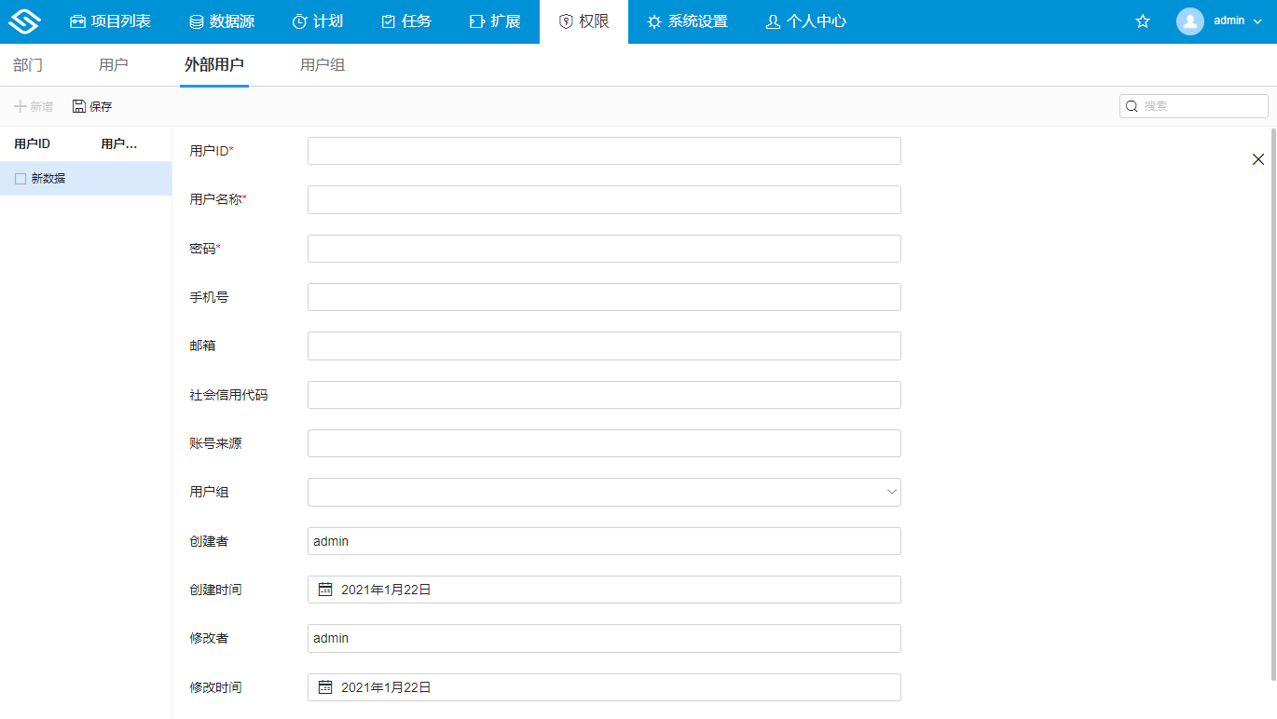The height and width of the screenshot is (719, 1277).
Task: Switch to the 用户组 tab
Action: click(x=323, y=65)
